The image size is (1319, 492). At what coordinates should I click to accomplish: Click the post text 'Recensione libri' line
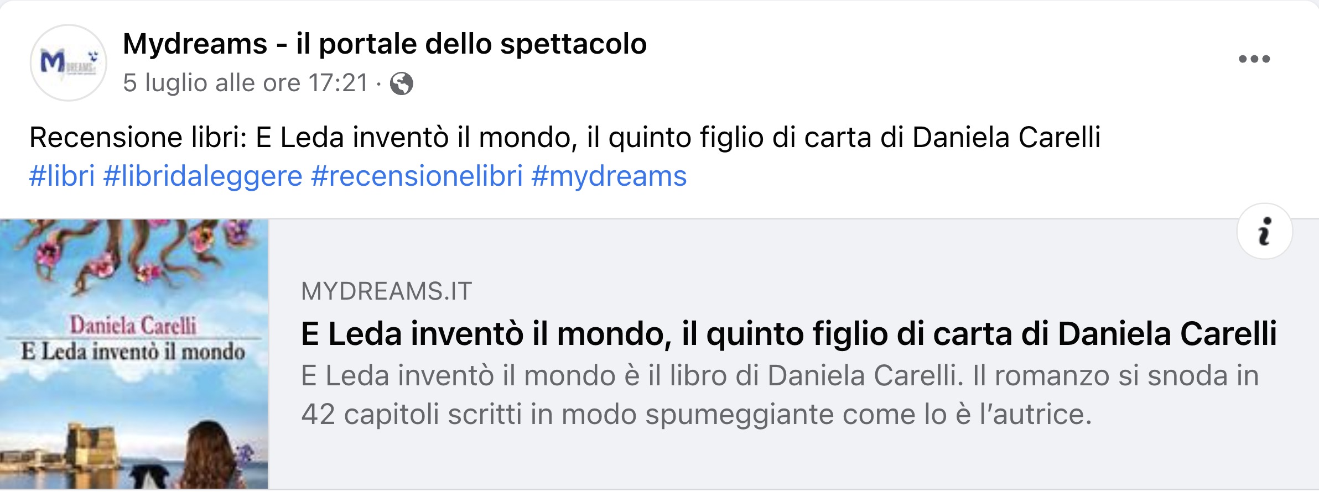tap(564, 137)
